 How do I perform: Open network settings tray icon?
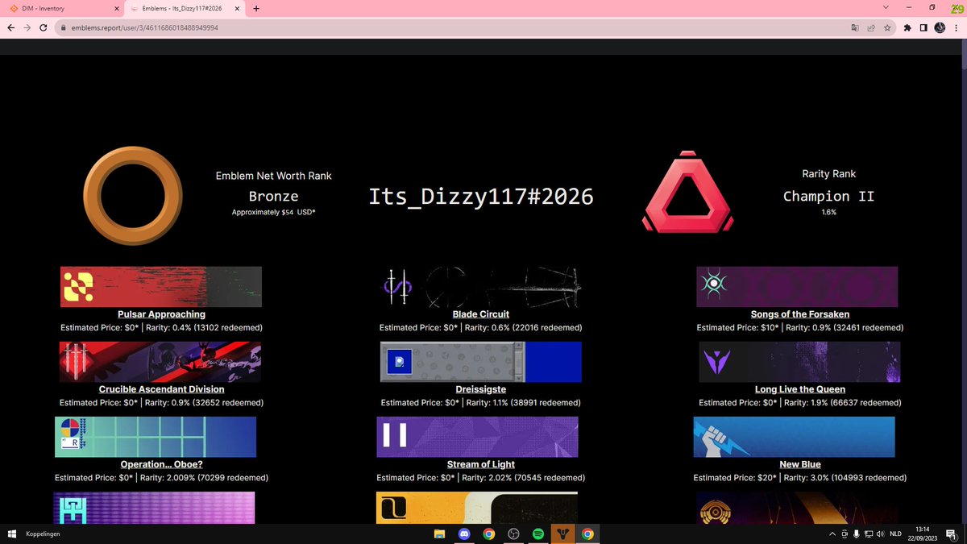click(x=869, y=534)
